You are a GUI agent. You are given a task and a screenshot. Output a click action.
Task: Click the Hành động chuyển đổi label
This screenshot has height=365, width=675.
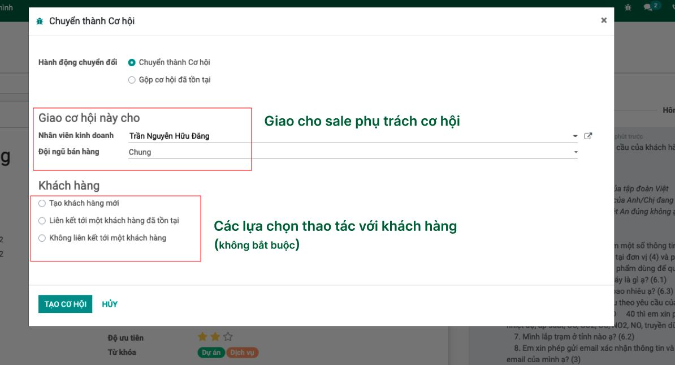tap(77, 62)
